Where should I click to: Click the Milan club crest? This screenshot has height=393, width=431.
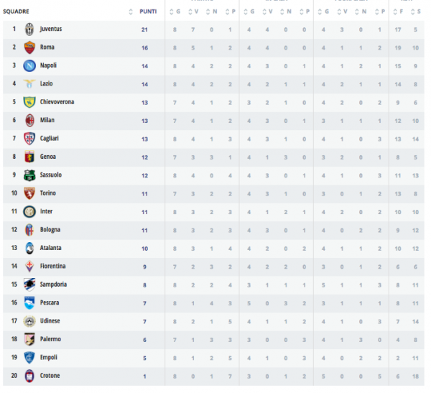tap(29, 120)
